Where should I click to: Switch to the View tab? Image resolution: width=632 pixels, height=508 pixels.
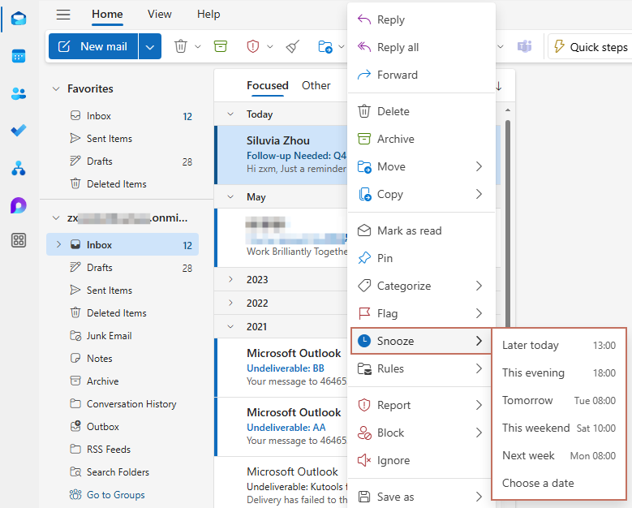[159, 14]
